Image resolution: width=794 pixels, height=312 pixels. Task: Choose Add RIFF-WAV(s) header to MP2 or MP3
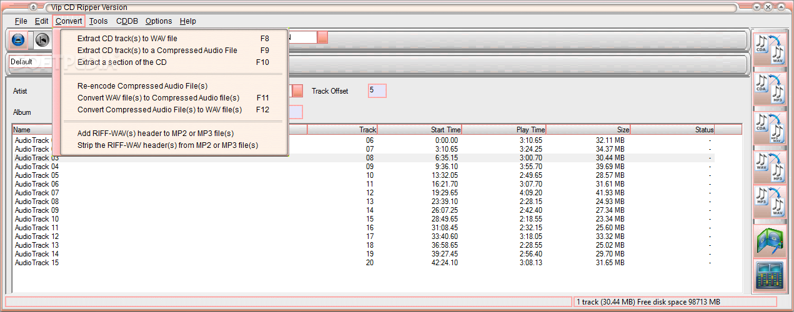(173, 134)
